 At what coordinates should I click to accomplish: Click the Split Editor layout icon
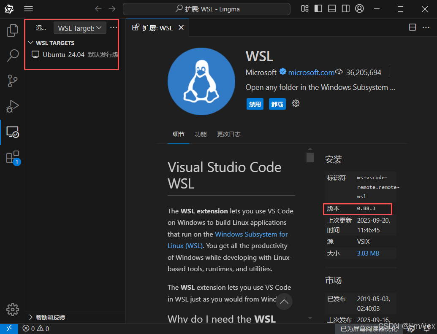(413, 27)
